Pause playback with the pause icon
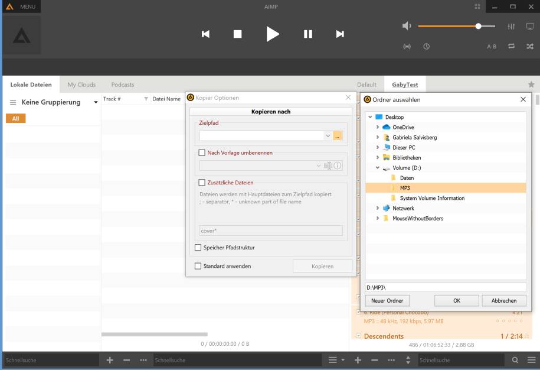The width and height of the screenshot is (540, 370). 307,34
